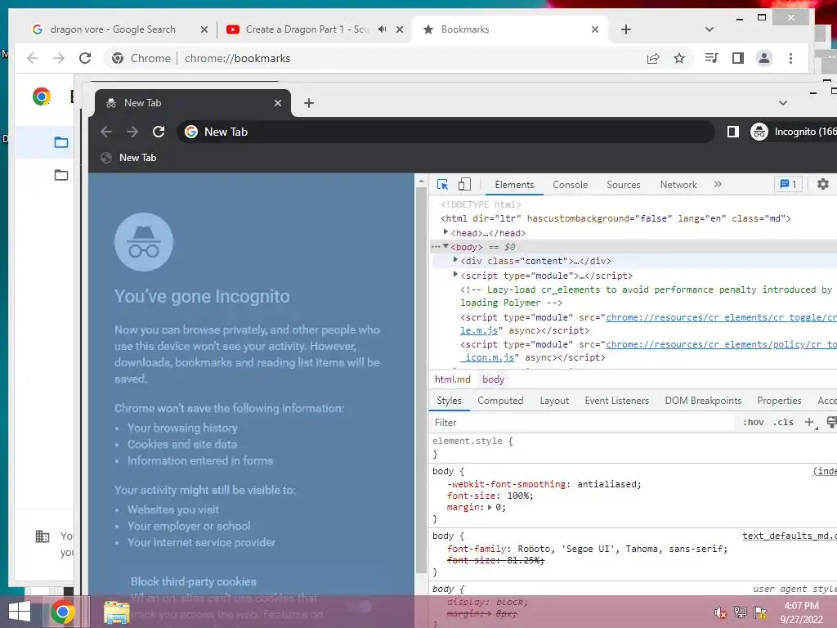Switch to the Create a Dragon Part 1 tab

click(307, 29)
